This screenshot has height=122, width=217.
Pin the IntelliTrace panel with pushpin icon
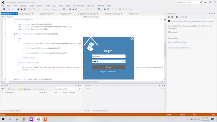pyautogui.click(x=212, y=14)
